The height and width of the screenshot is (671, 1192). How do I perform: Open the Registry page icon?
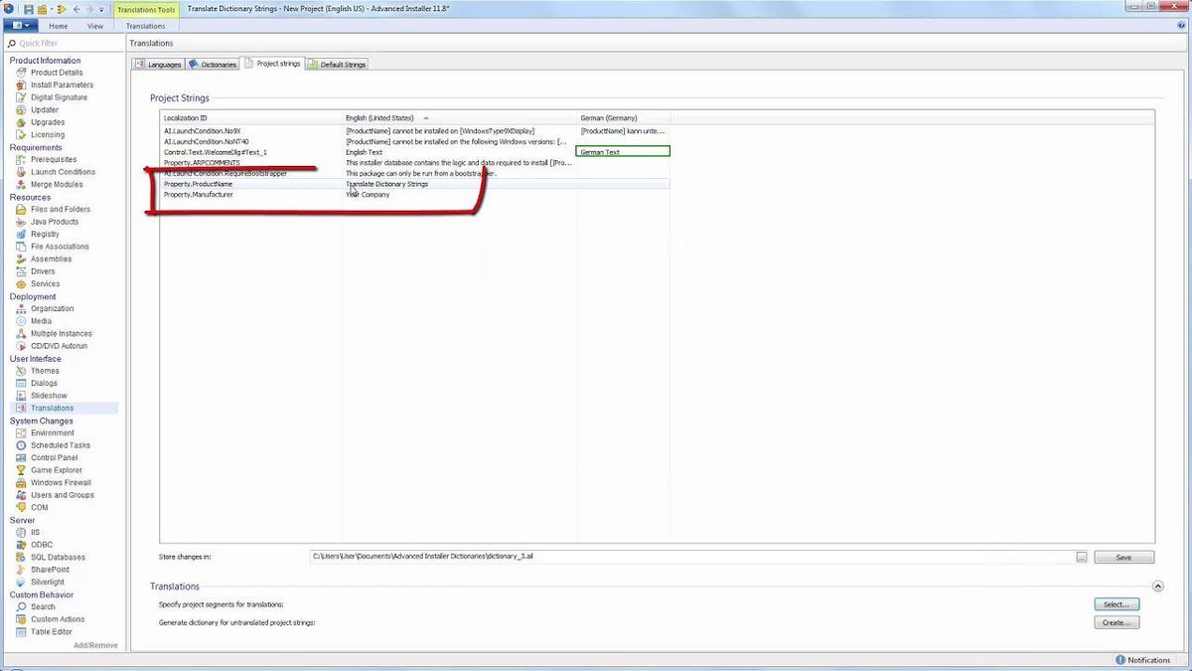coord(22,235)
